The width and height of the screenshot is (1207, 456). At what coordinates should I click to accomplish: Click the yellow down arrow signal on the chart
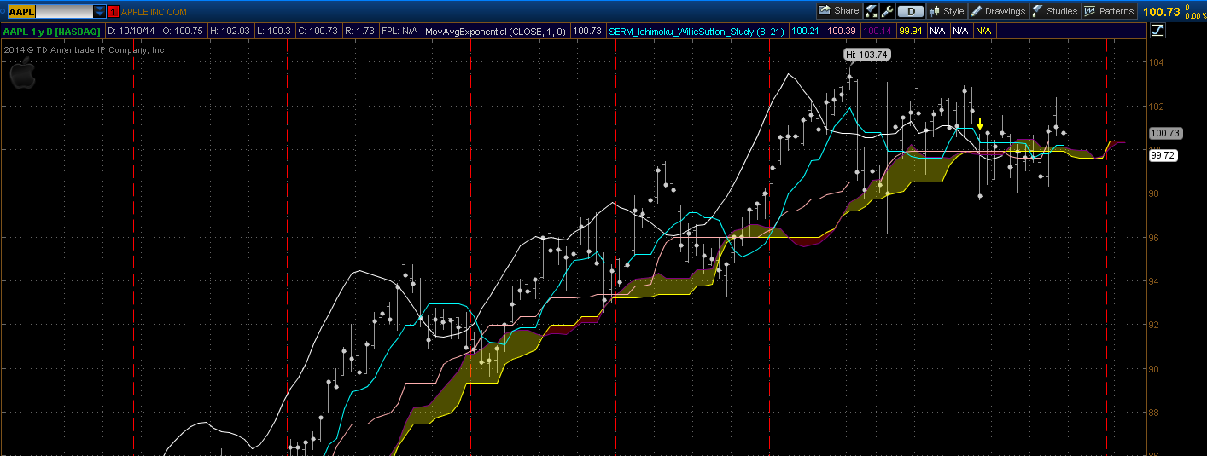coord(980,124)
